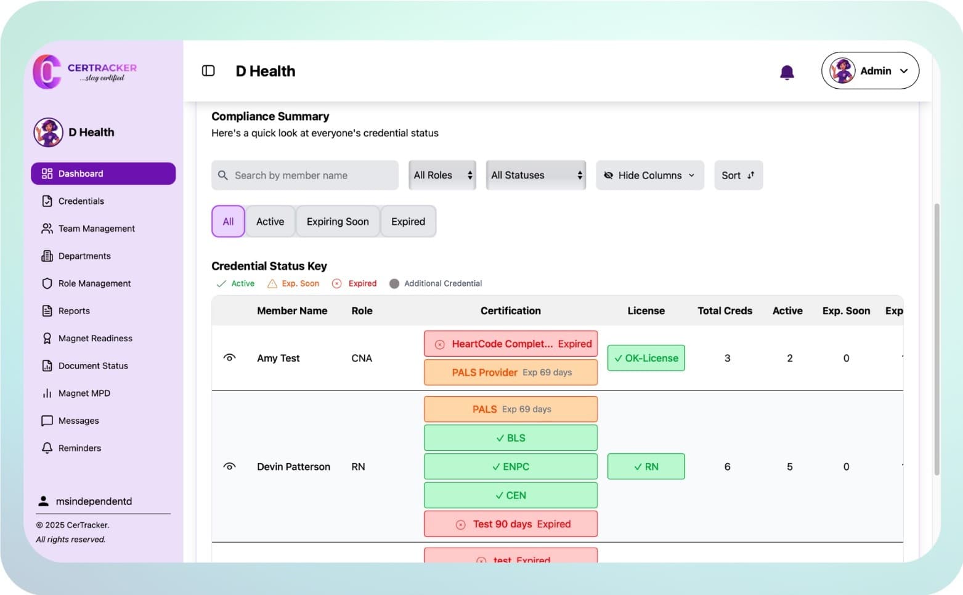
Task: Open the Reports section
Action: click(73, 310)
